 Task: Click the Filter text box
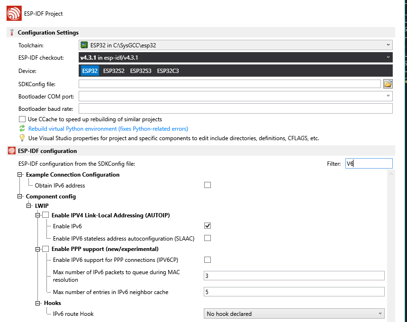pos(369,163)
